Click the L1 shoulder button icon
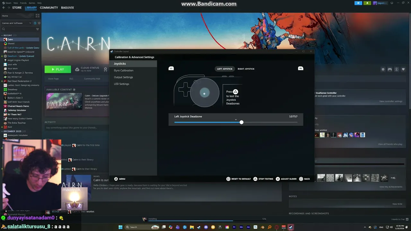411x231 pixels. [x=171, y=68]
